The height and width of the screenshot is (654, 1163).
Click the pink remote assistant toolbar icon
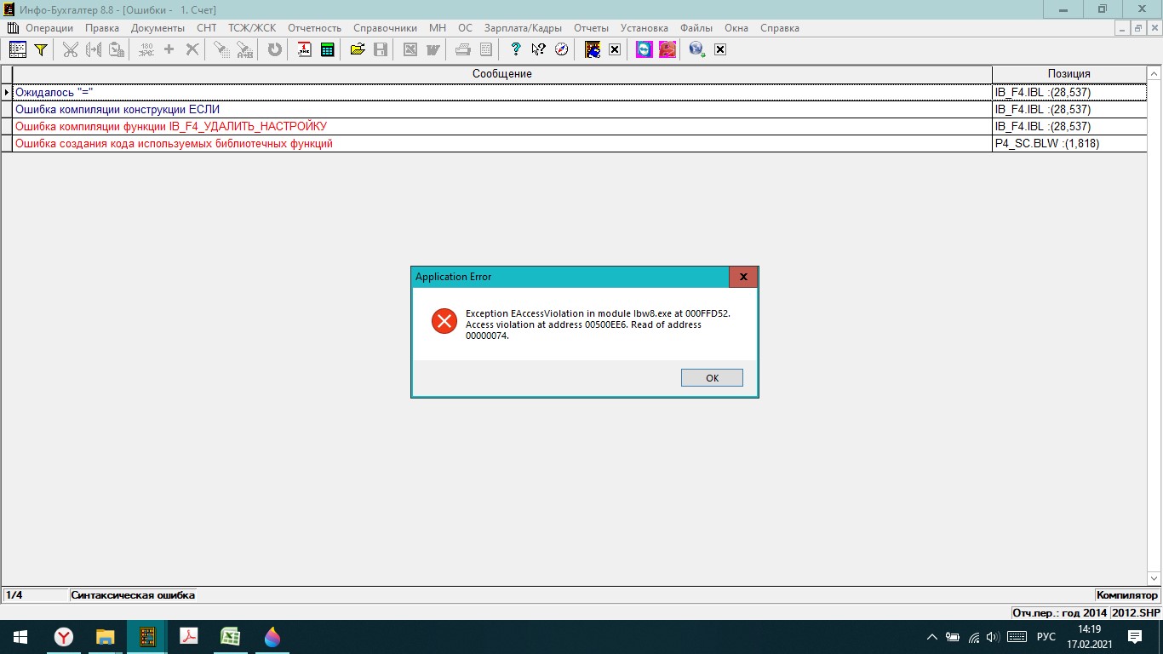[x=667, y=49]
